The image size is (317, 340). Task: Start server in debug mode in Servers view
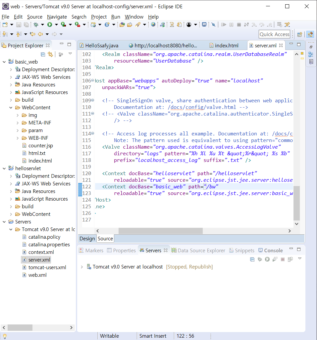click(260, 259)
